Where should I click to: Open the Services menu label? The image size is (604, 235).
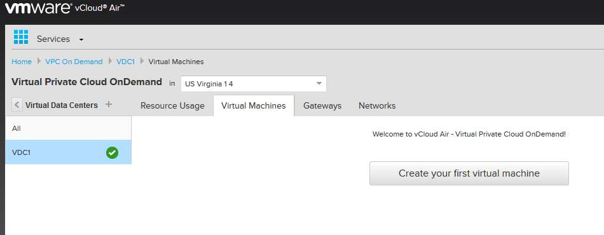[x=53, y=39]
